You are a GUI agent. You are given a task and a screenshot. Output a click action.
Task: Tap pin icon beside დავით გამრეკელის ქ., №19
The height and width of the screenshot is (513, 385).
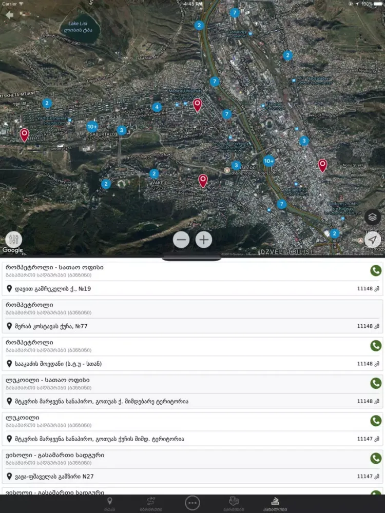pyautogui.click(x=9, y=288)
